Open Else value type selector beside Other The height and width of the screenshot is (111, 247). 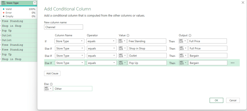(x=48, y=89)
